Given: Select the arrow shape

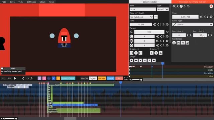Looking at the screenshot, I should coord(145,60).
